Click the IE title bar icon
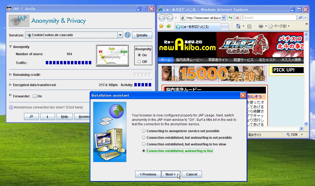 pos(160,9)
